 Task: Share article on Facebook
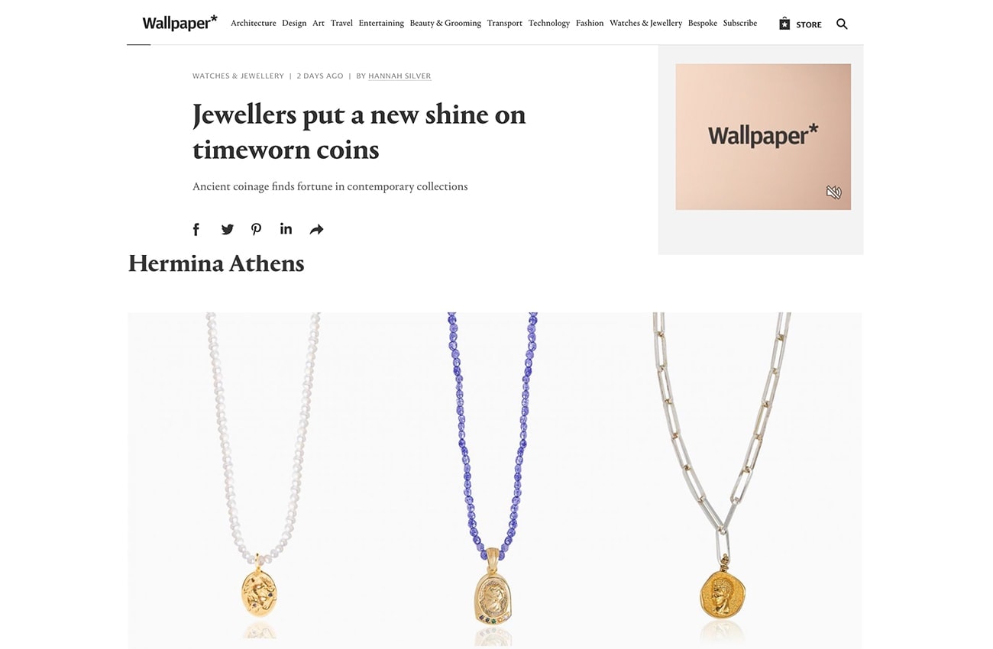pos(196,229)
